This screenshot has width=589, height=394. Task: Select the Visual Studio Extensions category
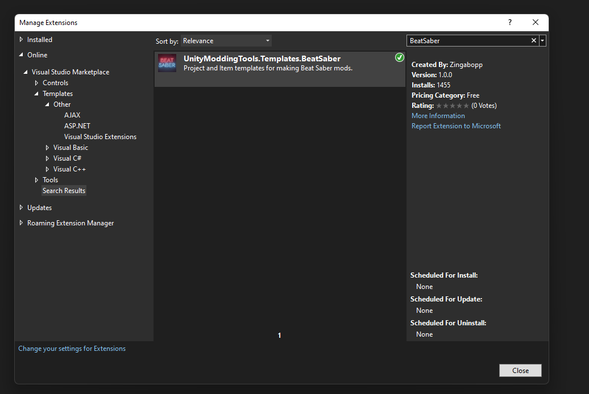click(x=100, y=137)
